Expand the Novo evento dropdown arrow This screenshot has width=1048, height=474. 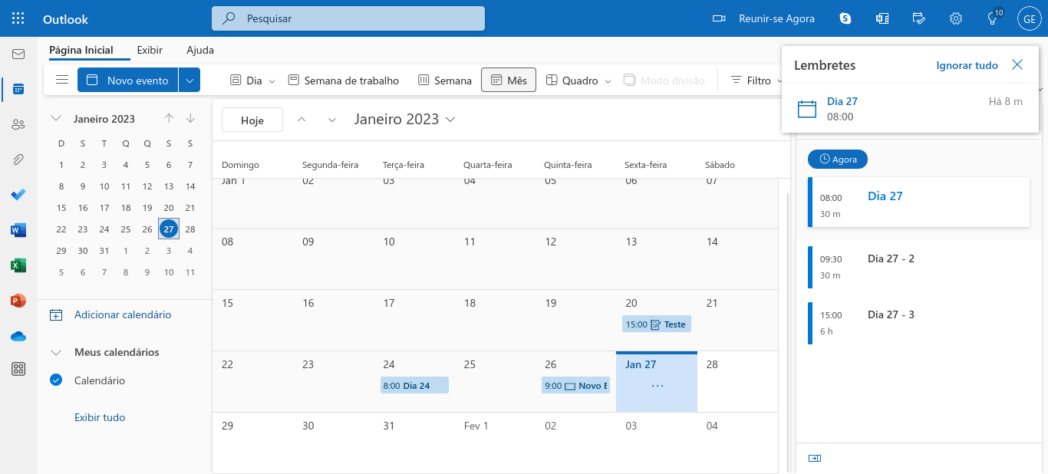point(189,80)
